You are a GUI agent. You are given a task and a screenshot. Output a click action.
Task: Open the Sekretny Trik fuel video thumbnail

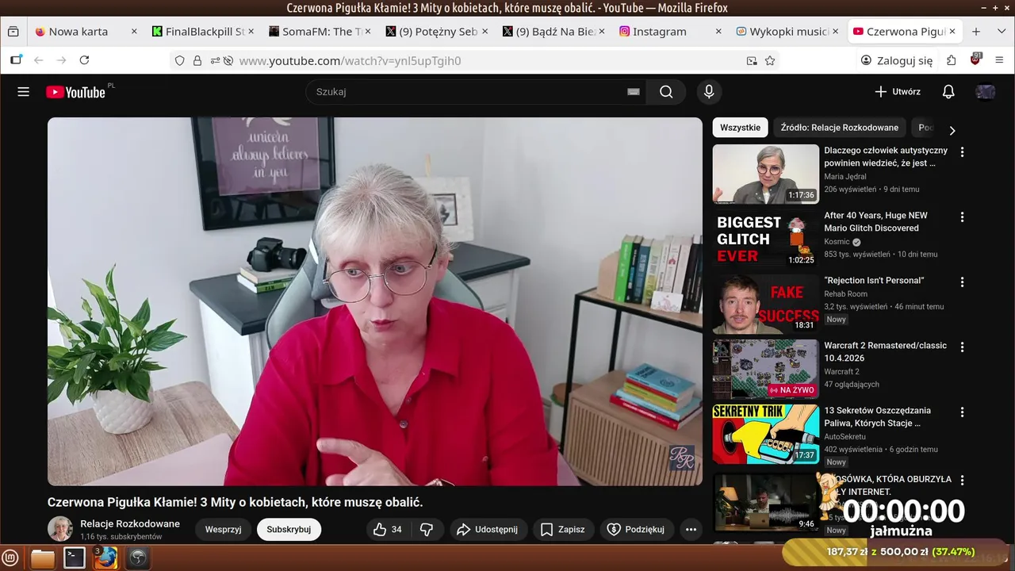pos(765,434)
